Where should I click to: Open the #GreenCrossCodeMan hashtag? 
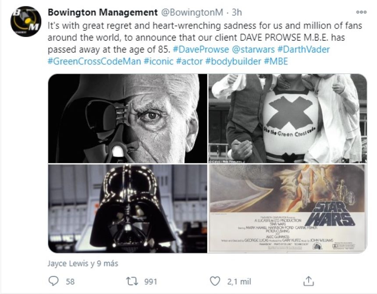coord(94,61)
